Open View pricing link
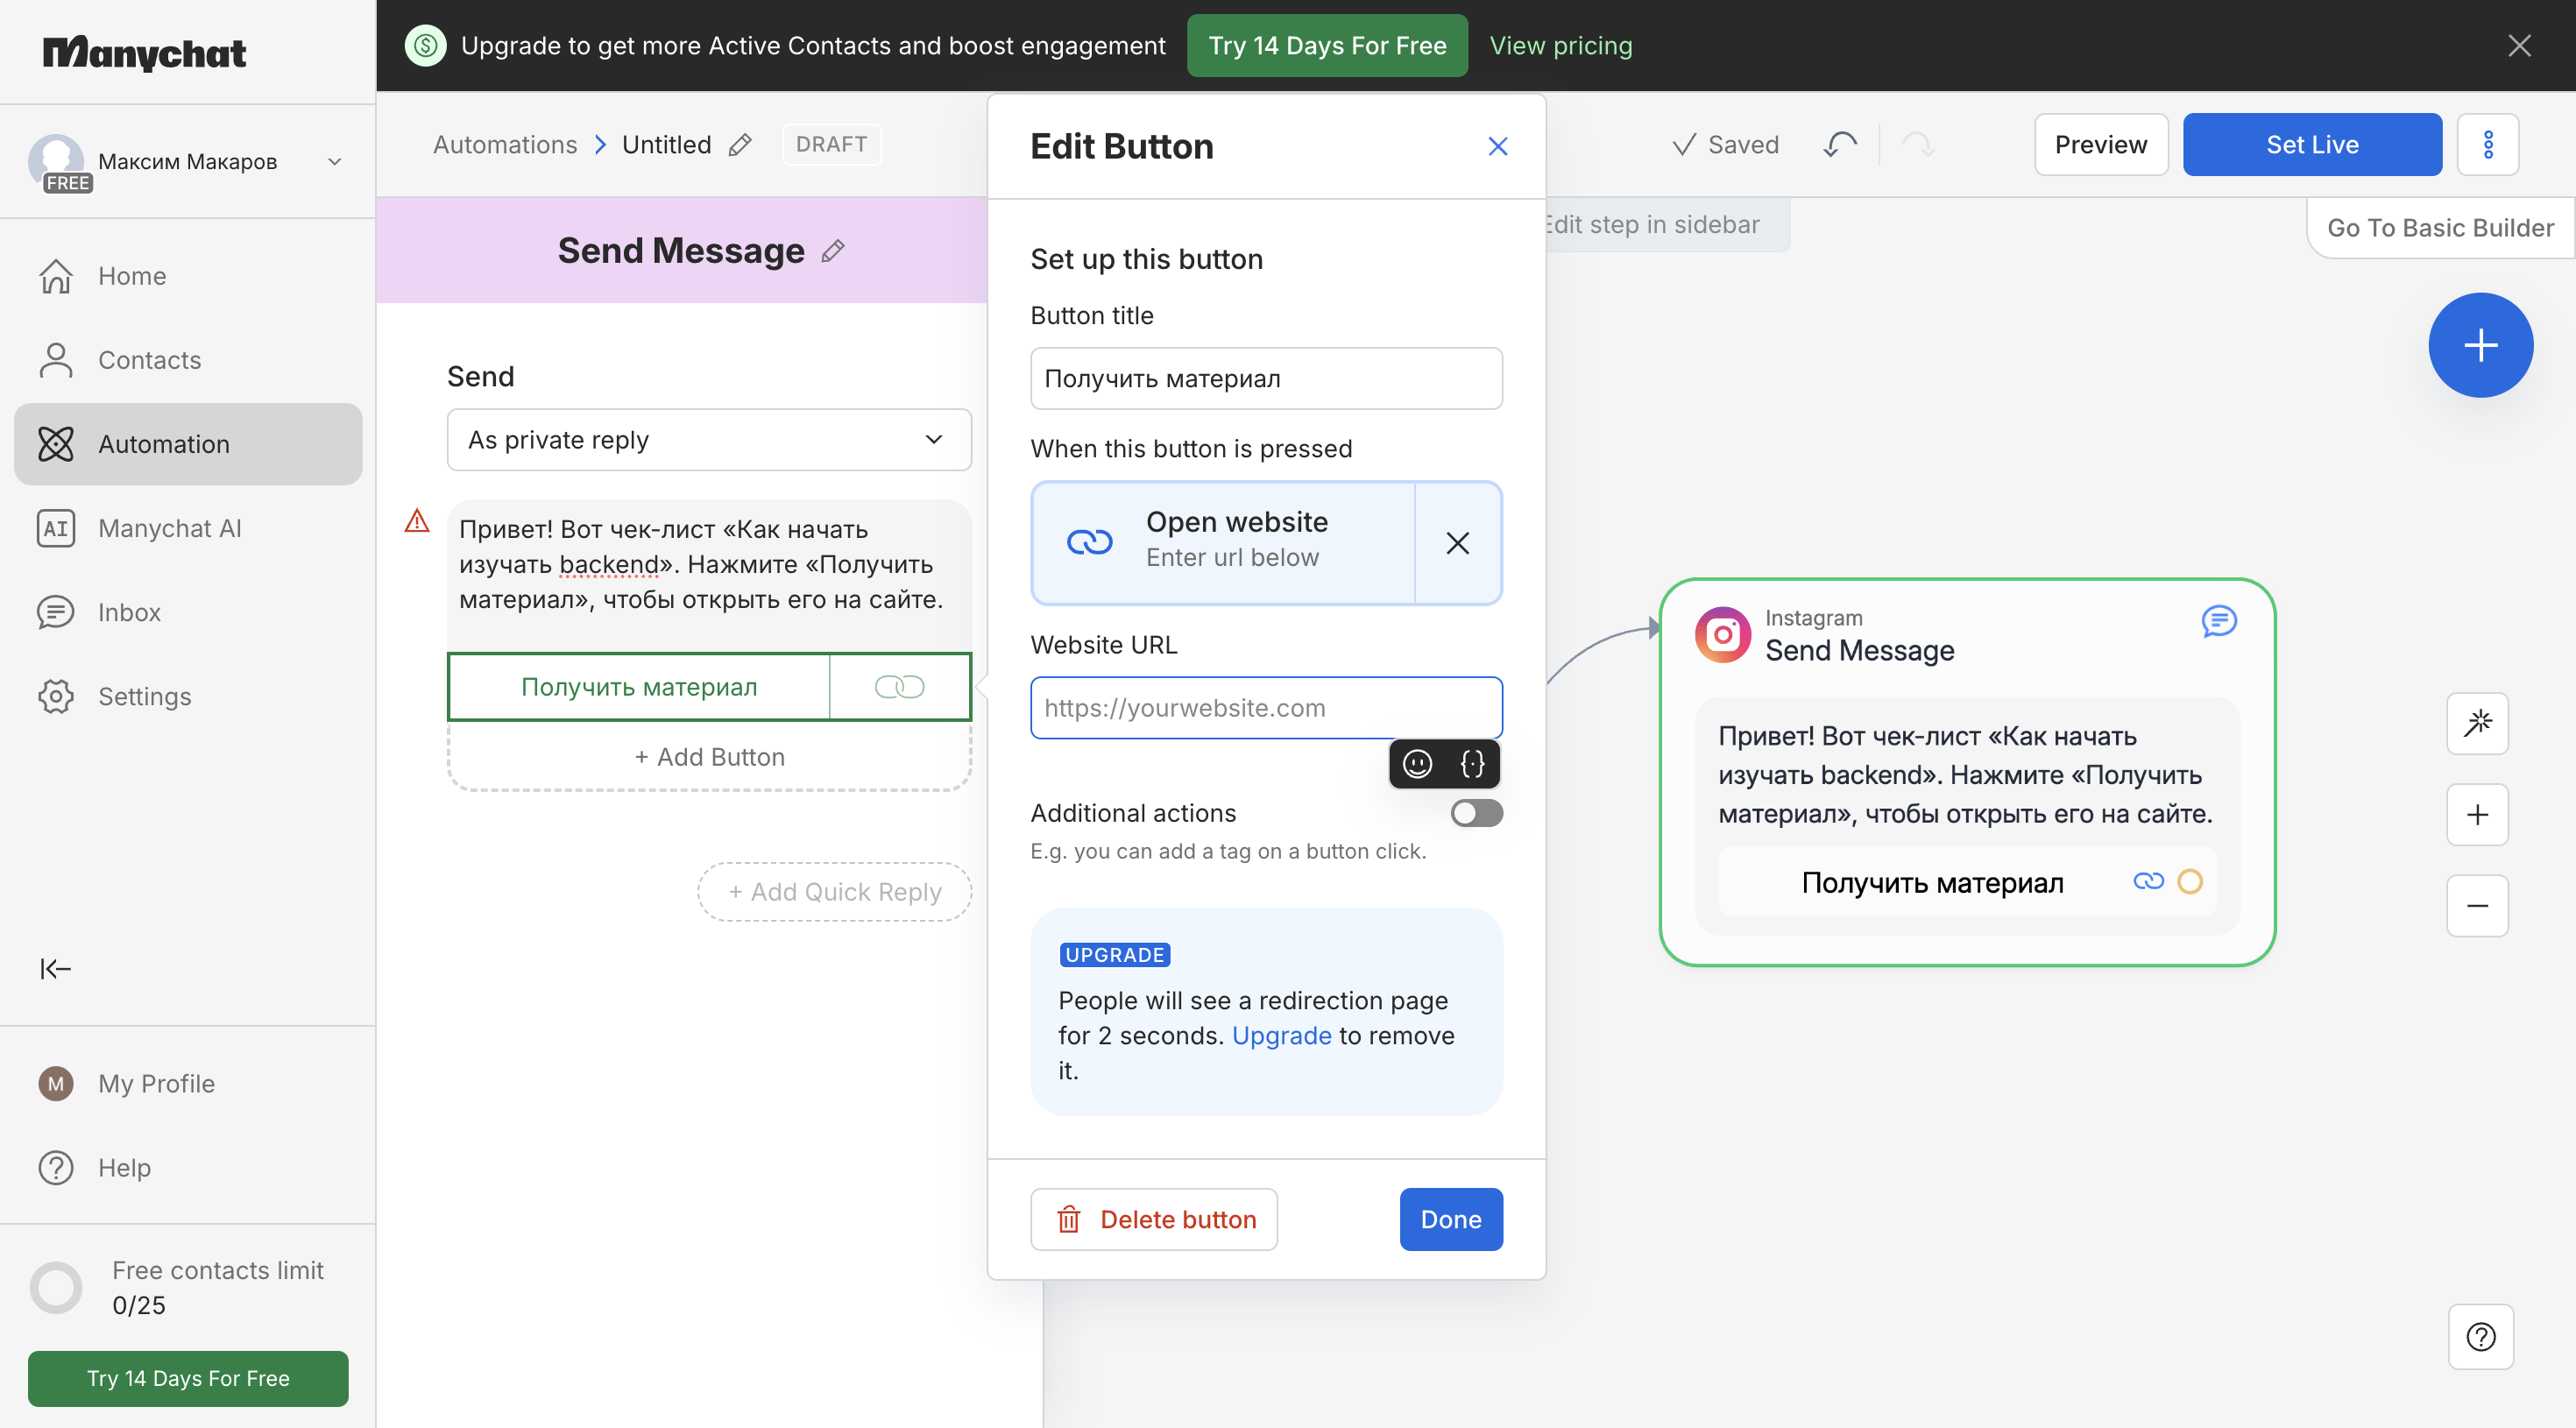The height and width of the screenshot is (1428, 2576). coord(1560,45)
